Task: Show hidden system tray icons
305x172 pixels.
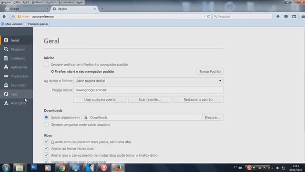Action: 272,168
